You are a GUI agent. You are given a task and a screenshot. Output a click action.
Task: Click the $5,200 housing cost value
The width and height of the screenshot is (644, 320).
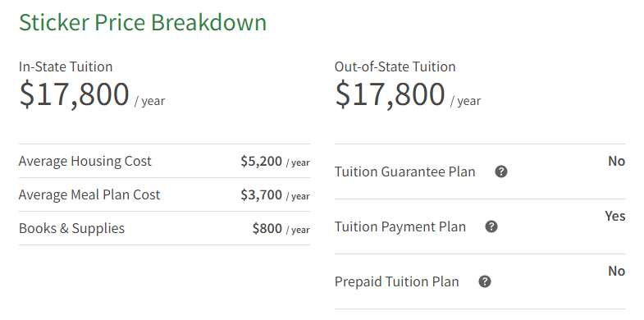coord(261,161)
